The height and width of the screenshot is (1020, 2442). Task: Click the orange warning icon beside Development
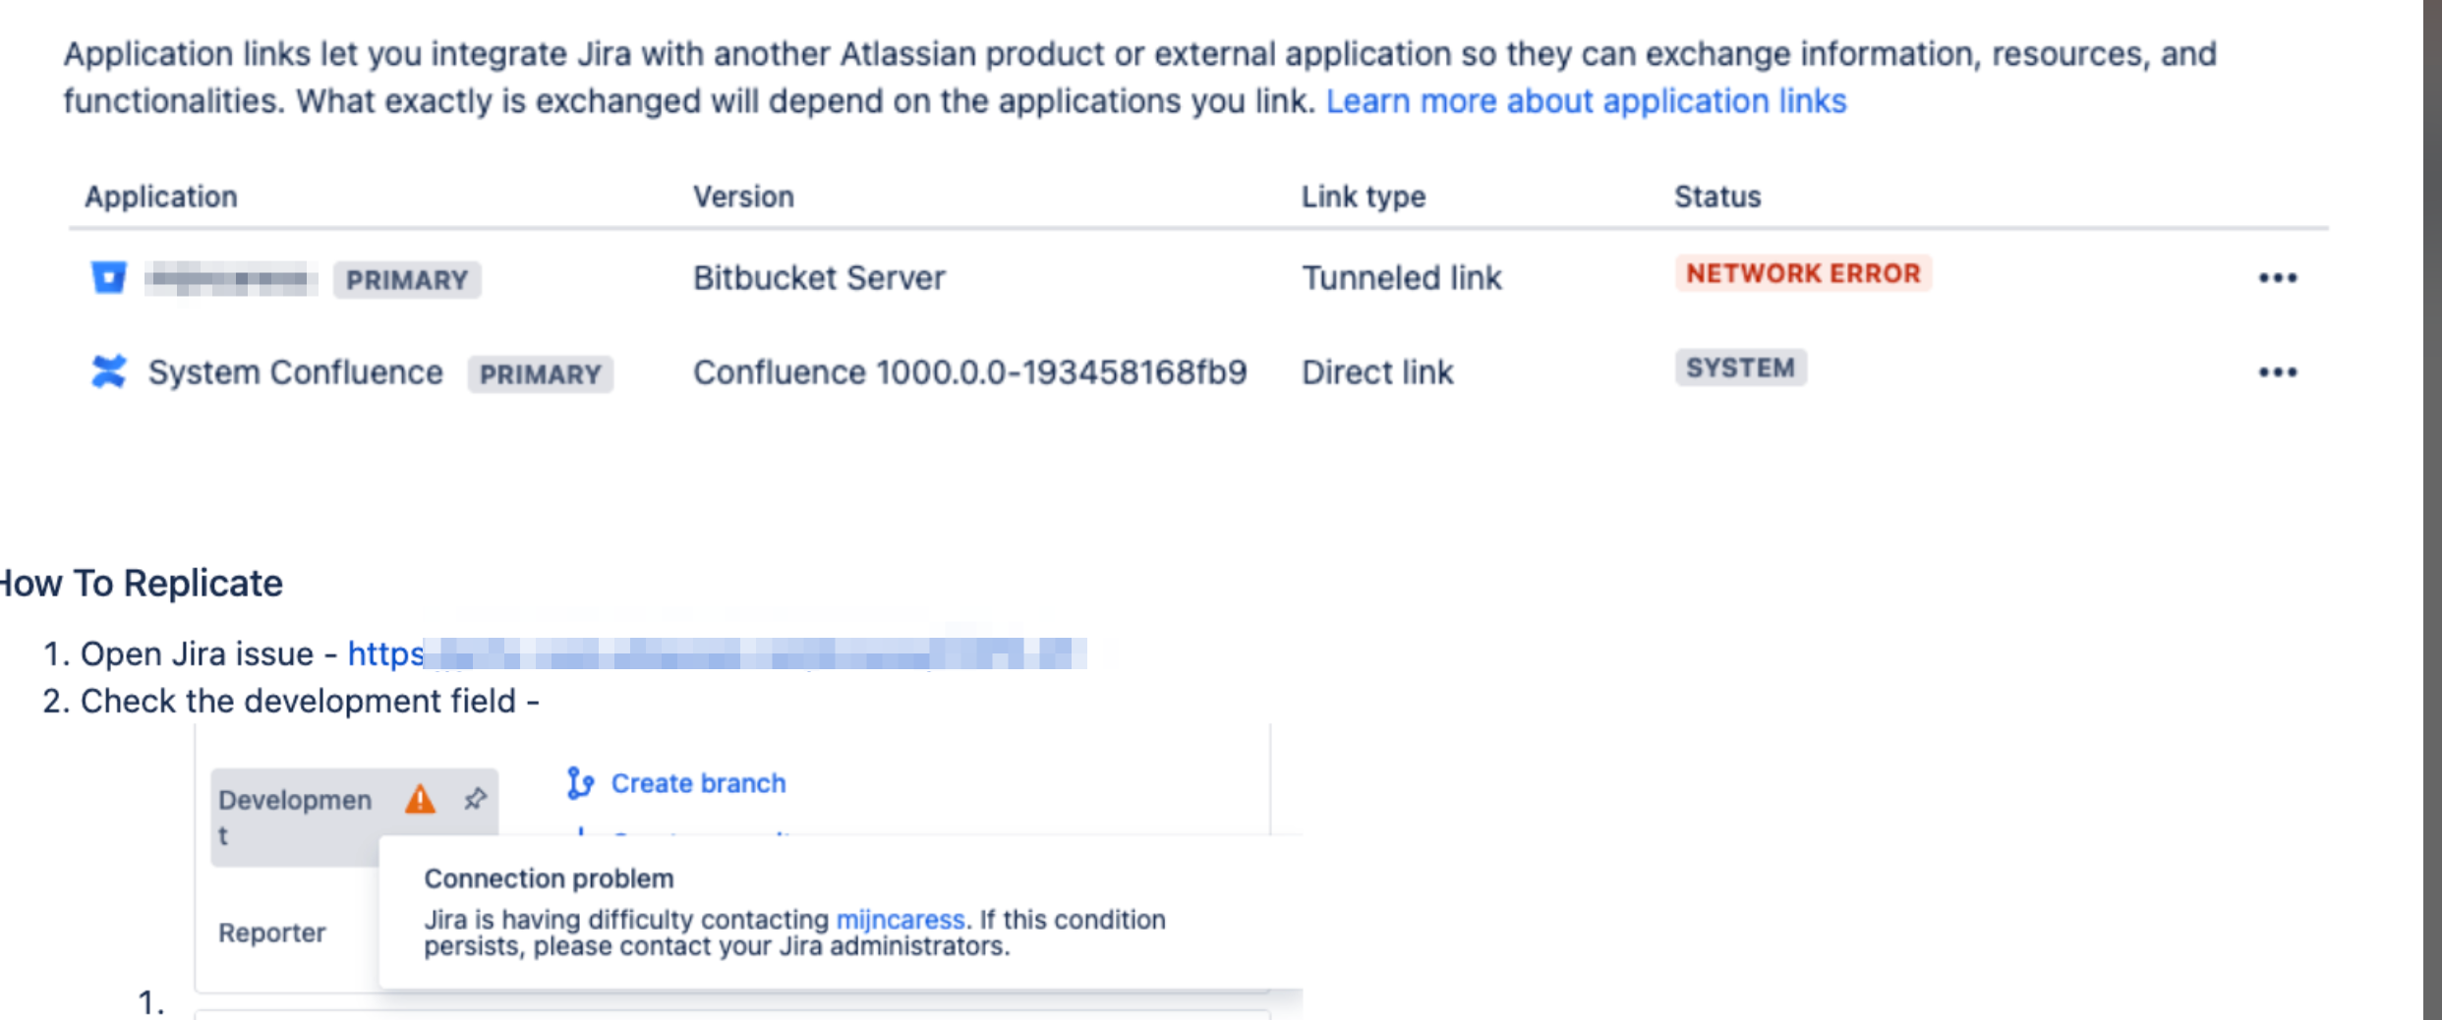pos(420,799)
